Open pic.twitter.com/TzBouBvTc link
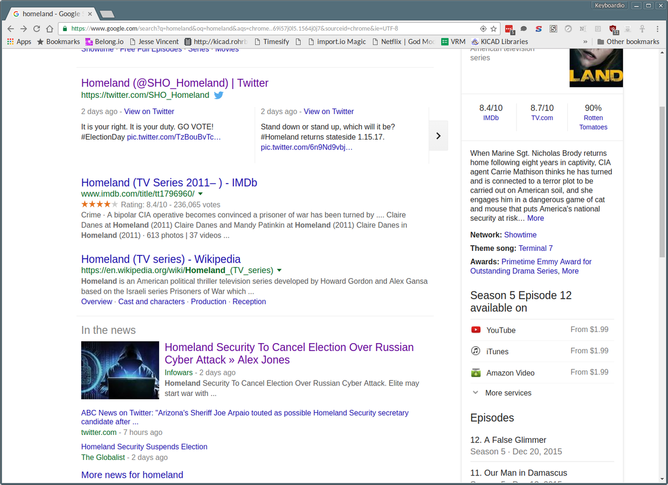The image size is (668, 485). click(x=174, y=137)
